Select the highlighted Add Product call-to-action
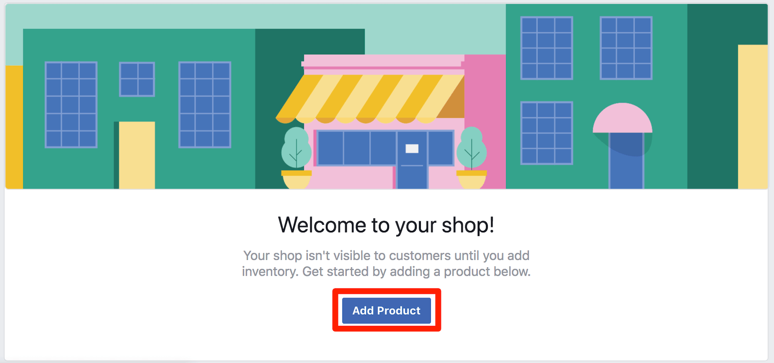This screenshot has height=363, width=774. point(386,310)
